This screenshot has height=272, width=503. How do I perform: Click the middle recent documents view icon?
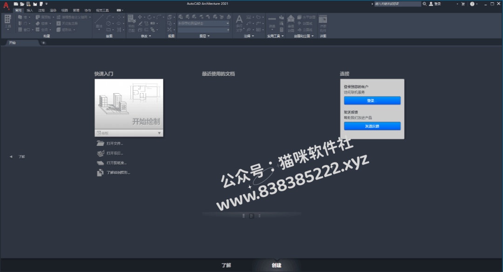coord(251,216)
